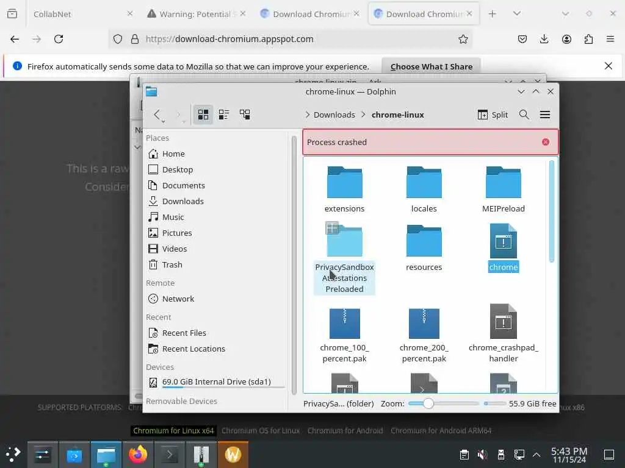Go back in Dolphin folder history
The height and width of the screenshot is (468, 625).
[x=157, y=115]
